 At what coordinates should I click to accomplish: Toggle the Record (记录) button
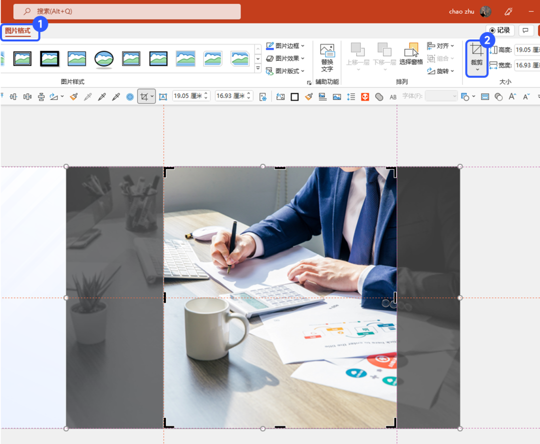click(x=499, y=30)
